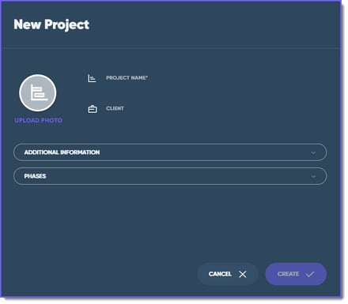Screen dimensions: 348x304
Task: Expand the Phases section
Action: [x=170, y=176]
